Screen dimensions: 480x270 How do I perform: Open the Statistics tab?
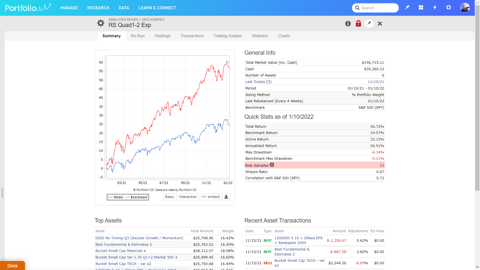260,36
